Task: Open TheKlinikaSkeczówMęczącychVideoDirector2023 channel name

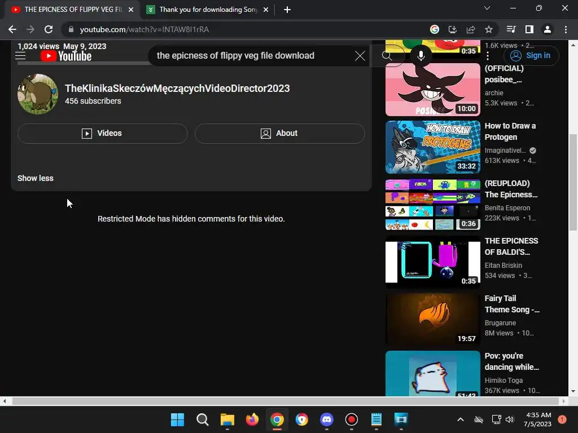Action: (x=177, y=89)
